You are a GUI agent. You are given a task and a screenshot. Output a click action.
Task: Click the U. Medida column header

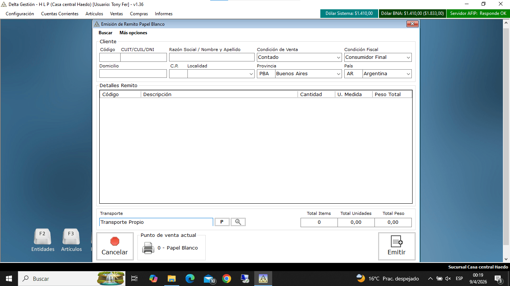point(354,94)
